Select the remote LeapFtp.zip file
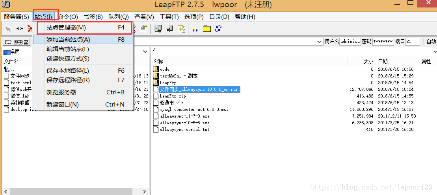 click(x=172, y=96)
